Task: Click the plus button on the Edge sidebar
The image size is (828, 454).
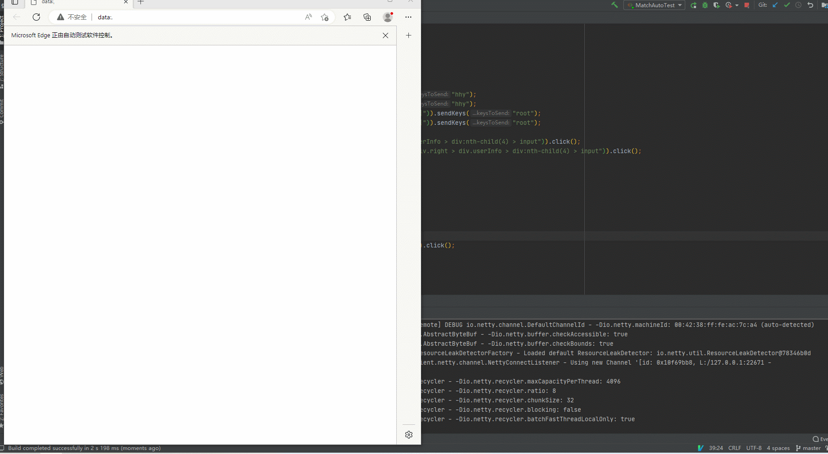Action: [x=408, y=35]
